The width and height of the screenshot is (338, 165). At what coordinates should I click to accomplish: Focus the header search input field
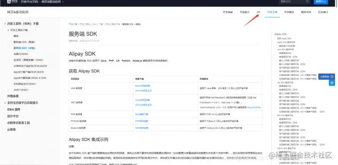tap(294, 2)
